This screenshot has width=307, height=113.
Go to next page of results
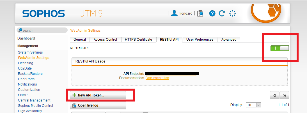click(285, 95)
